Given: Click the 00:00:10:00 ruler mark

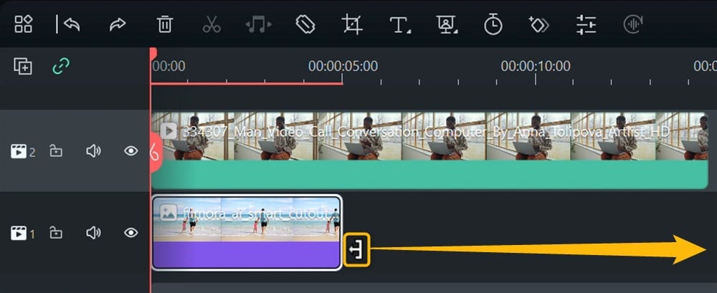Looking at the screenshot, I should click(536, 67).
